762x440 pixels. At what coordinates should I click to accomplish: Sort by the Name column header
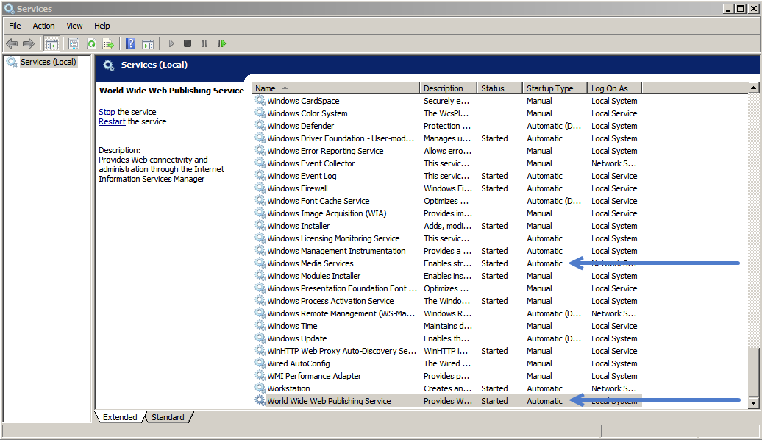(335, 88)
